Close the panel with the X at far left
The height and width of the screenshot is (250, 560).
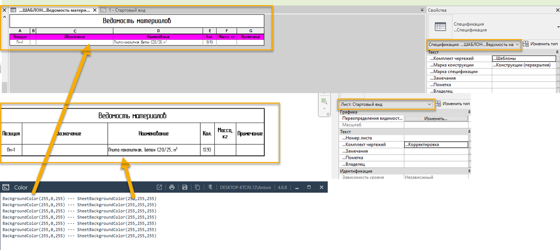click(x=4, y=10)
